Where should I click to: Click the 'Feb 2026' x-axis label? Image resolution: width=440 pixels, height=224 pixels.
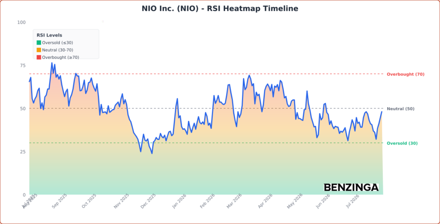[208, 201]
